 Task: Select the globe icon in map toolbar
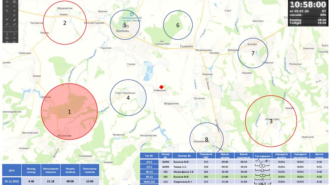point(14,2)
